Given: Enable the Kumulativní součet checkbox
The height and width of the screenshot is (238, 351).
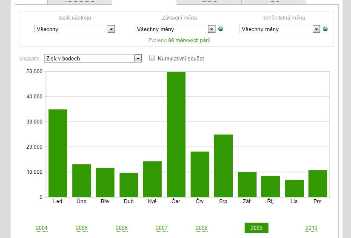Looking at the screenshot, I should [152, 58].
